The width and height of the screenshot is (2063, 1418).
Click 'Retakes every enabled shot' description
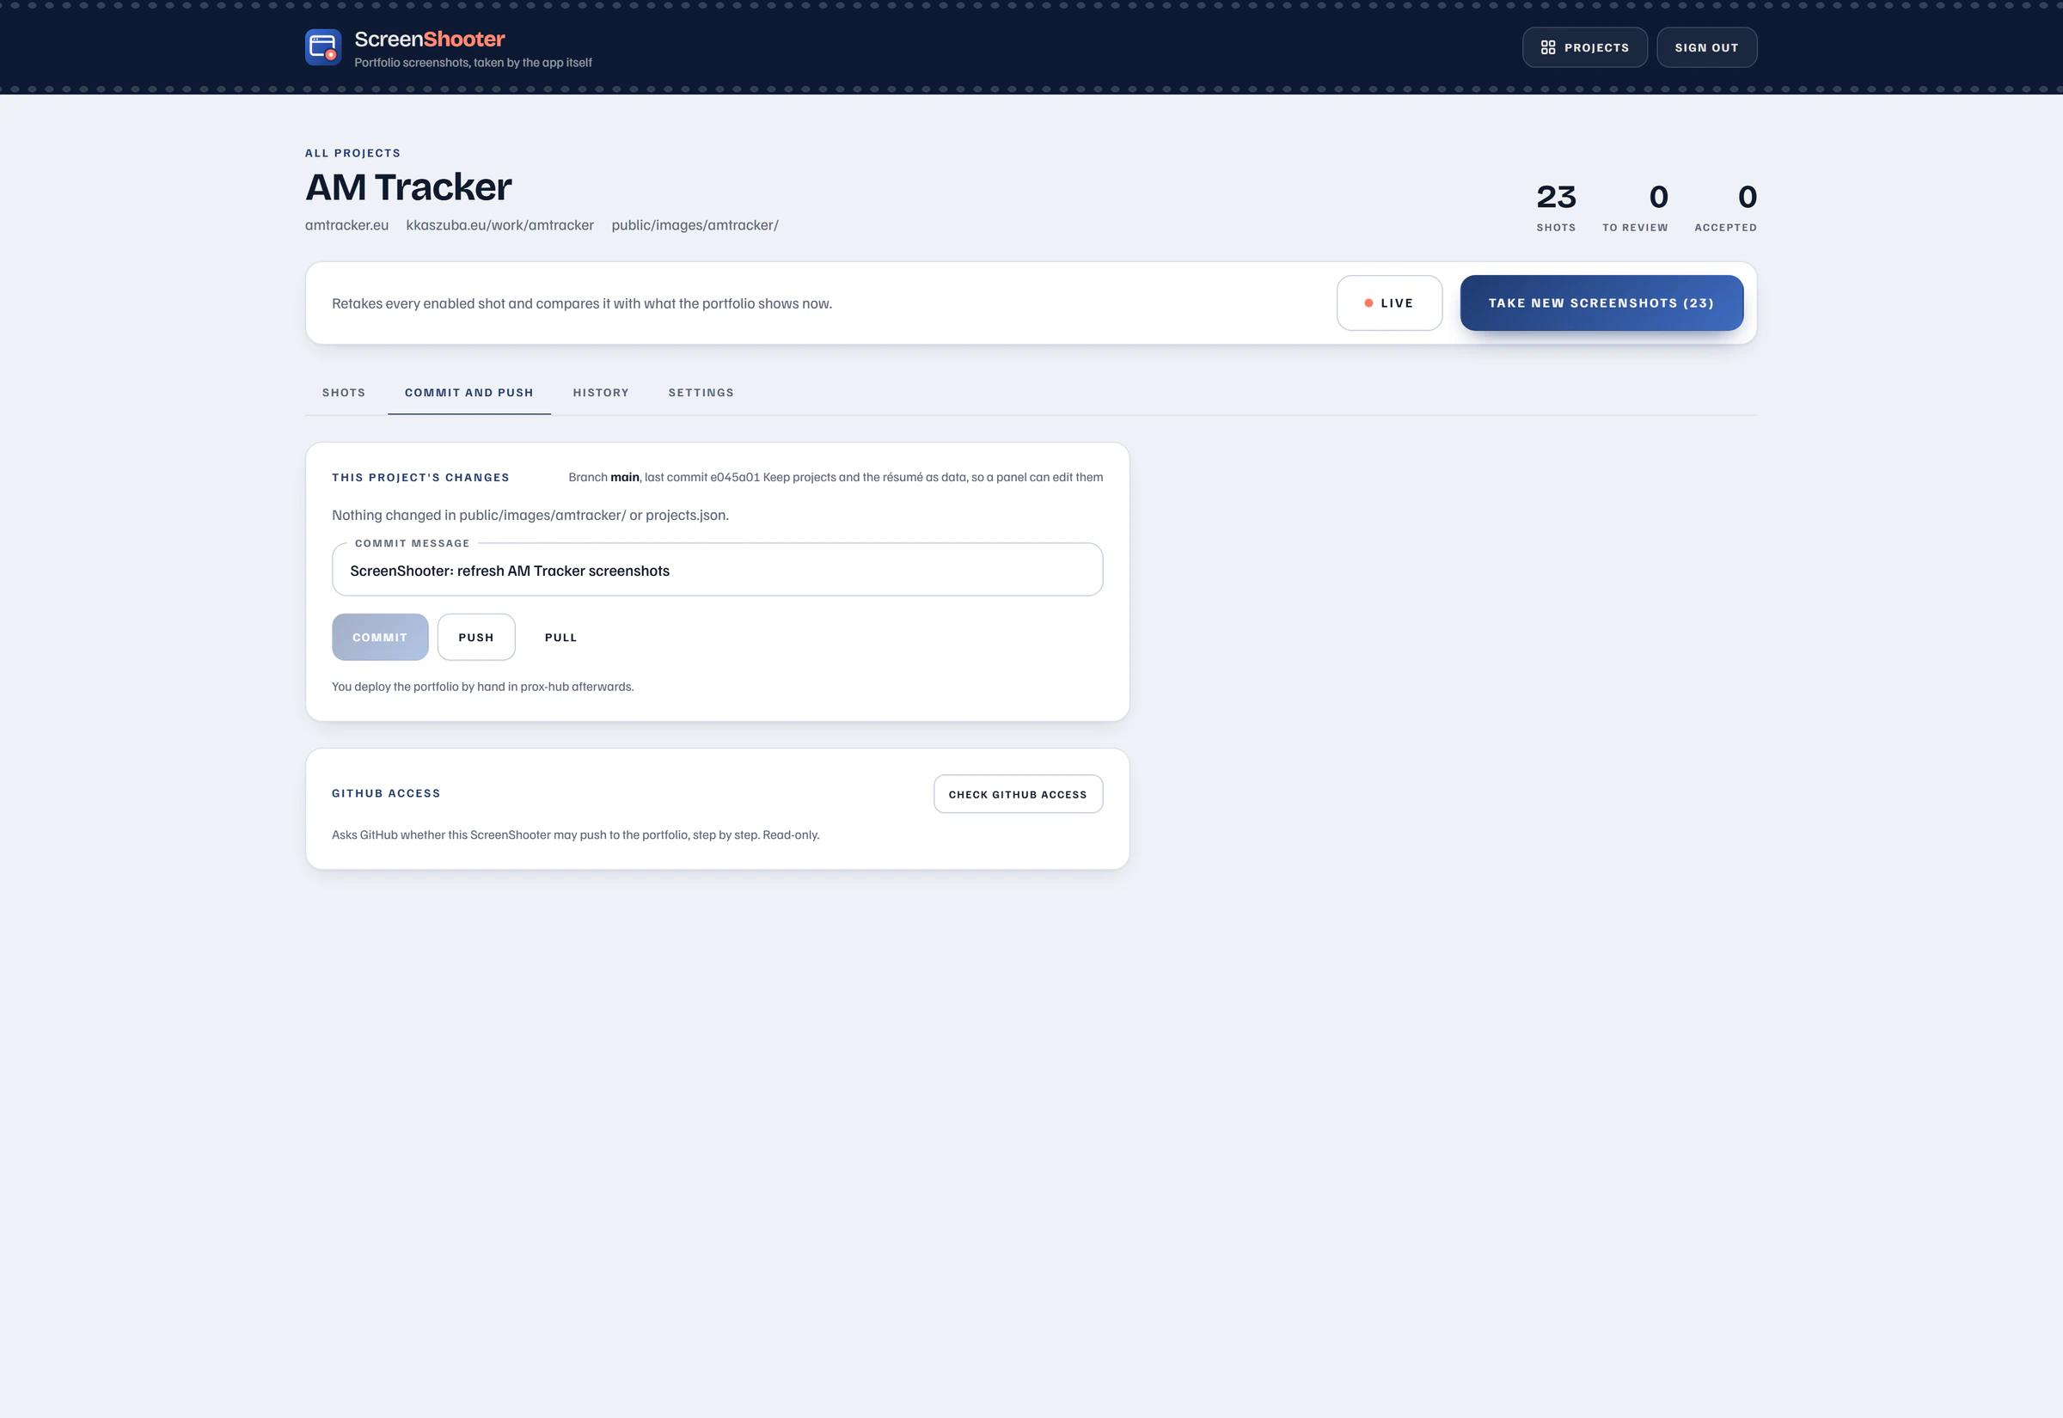582,304
